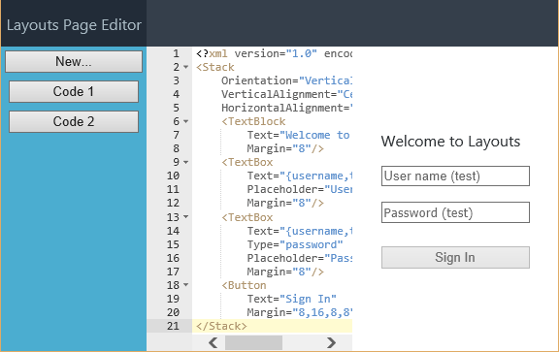Click Type="password" on line 15
Screen dimensions: 559x352
click(x=295, y=244)
